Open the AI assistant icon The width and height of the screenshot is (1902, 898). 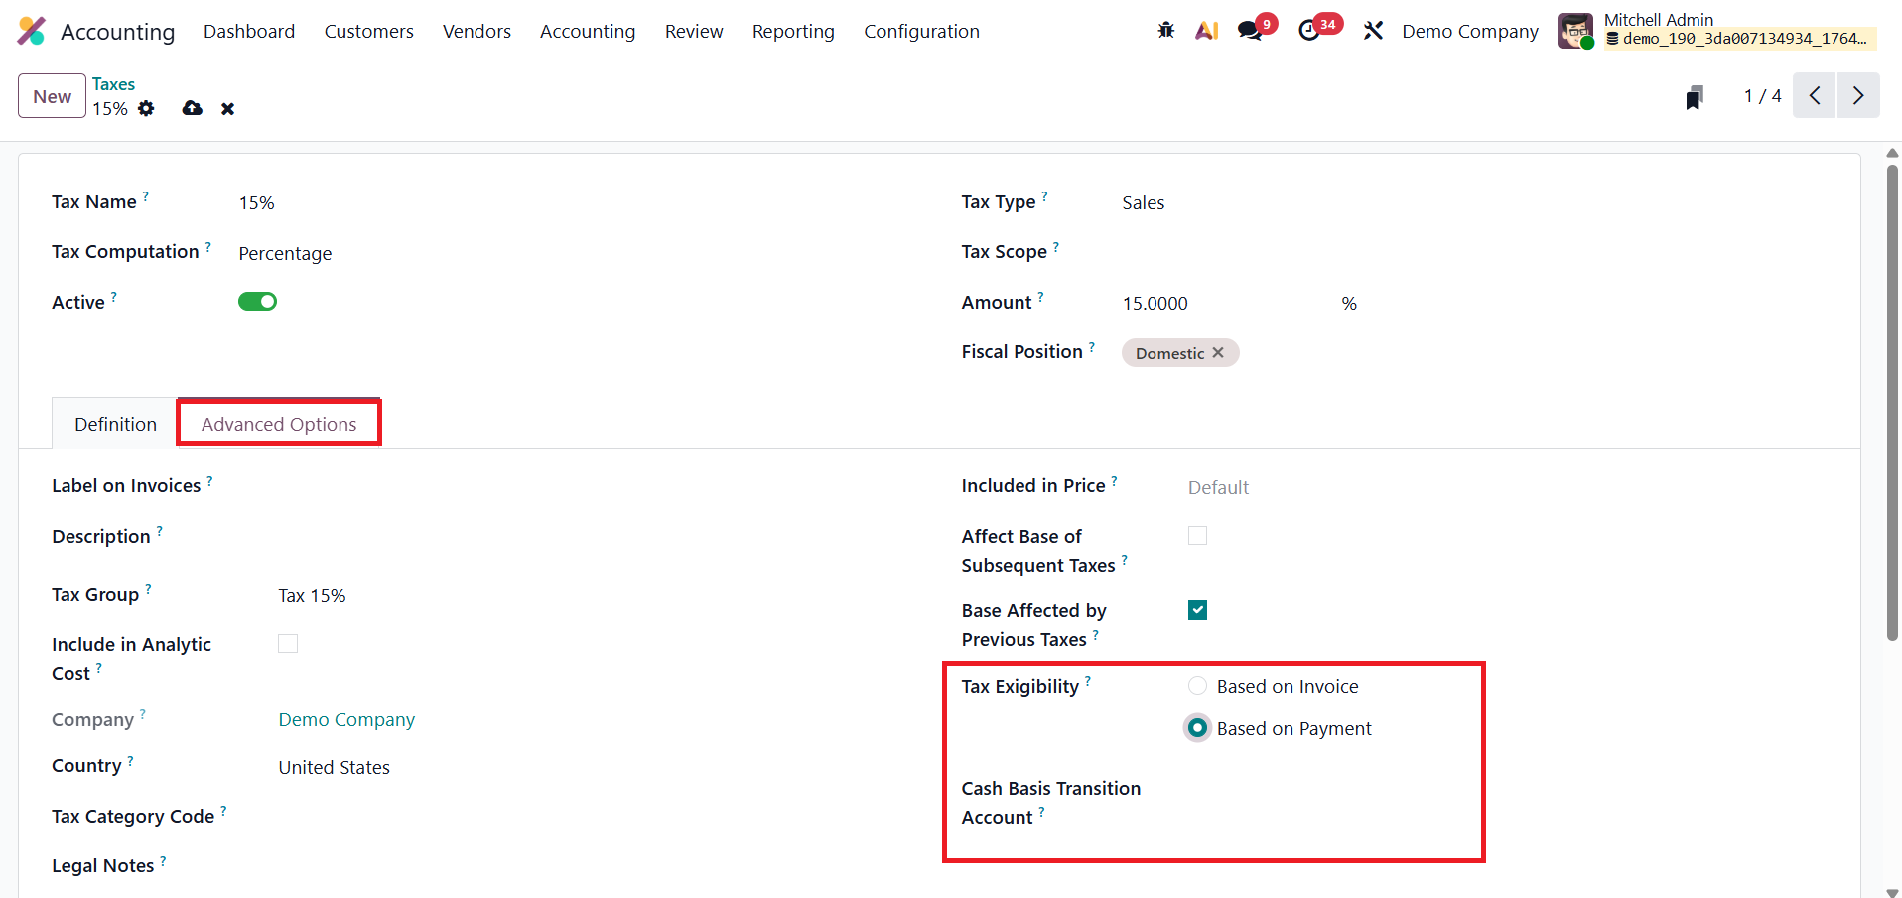1206,31
